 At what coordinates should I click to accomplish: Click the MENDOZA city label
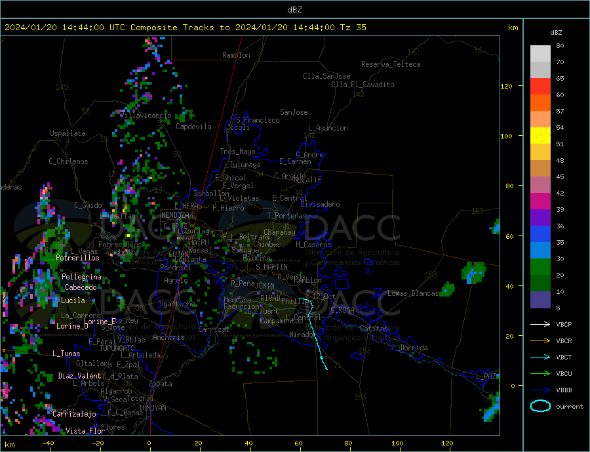point(176,215)
